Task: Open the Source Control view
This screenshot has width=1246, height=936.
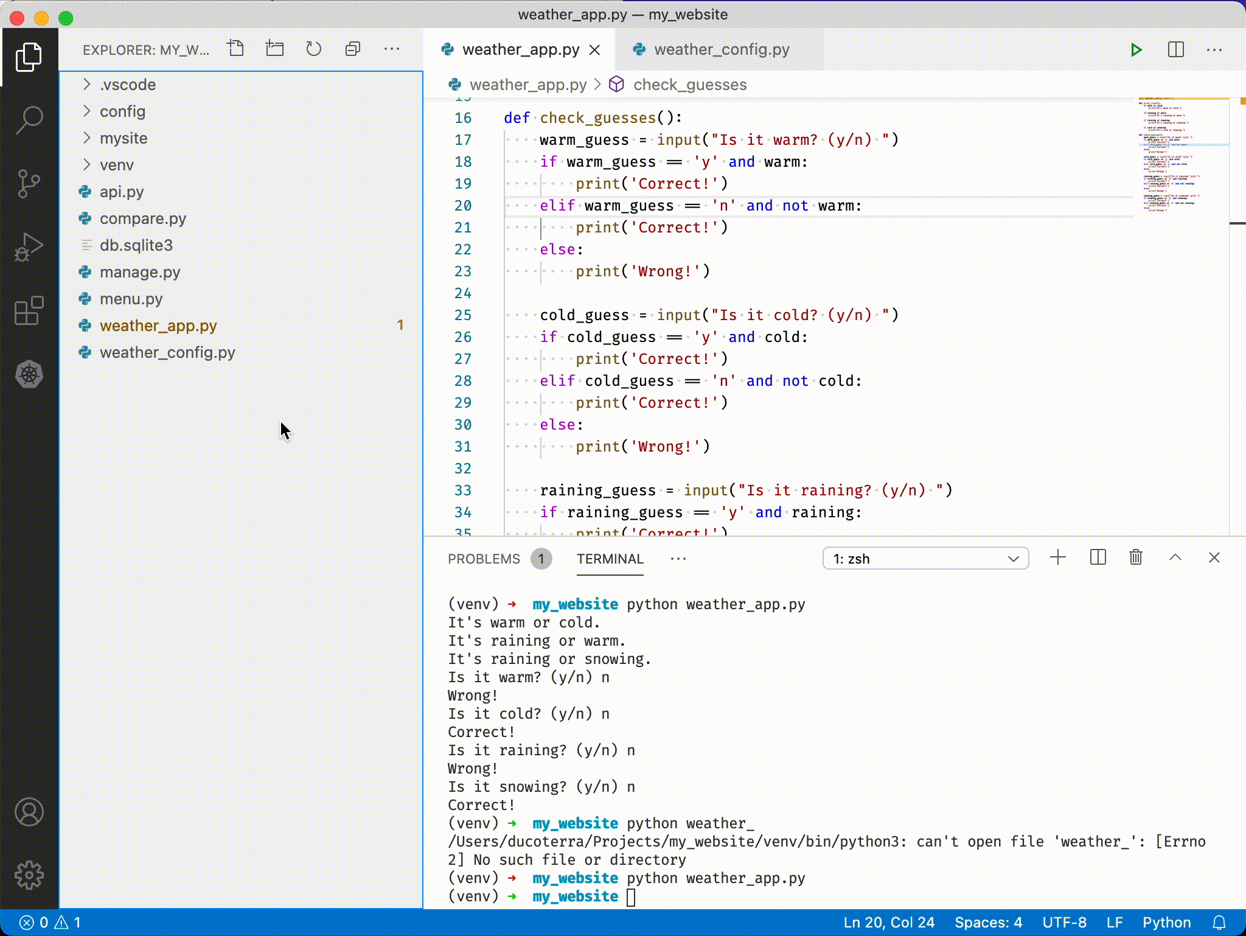Action: coord(29,184)
